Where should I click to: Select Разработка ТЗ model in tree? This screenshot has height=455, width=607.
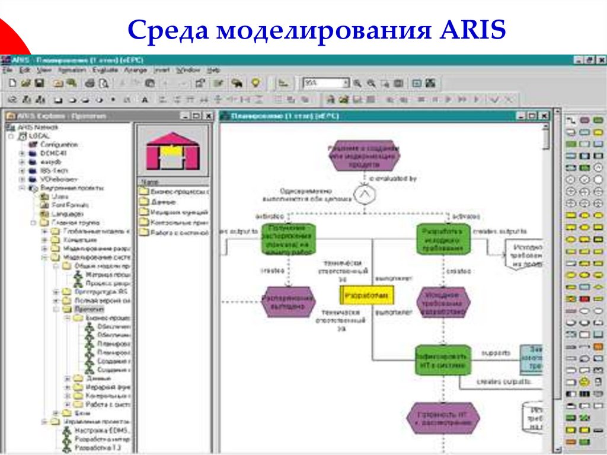click(x=98, y=448)
